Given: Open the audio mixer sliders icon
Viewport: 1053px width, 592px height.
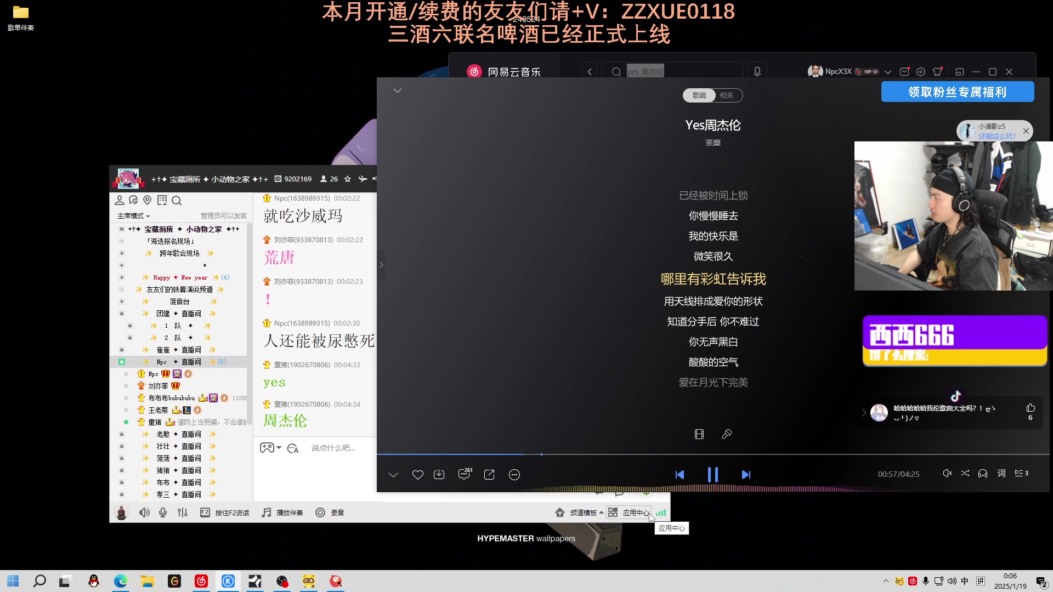Looking at the screenshot, I should point(183,513).
